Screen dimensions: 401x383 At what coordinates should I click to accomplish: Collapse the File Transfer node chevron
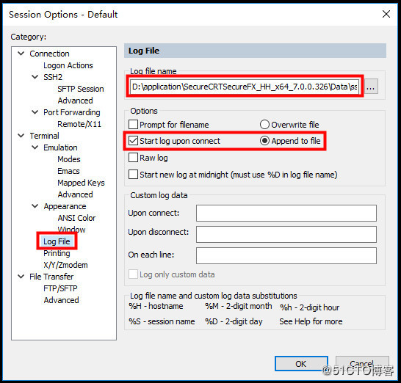tap(21, 277)
